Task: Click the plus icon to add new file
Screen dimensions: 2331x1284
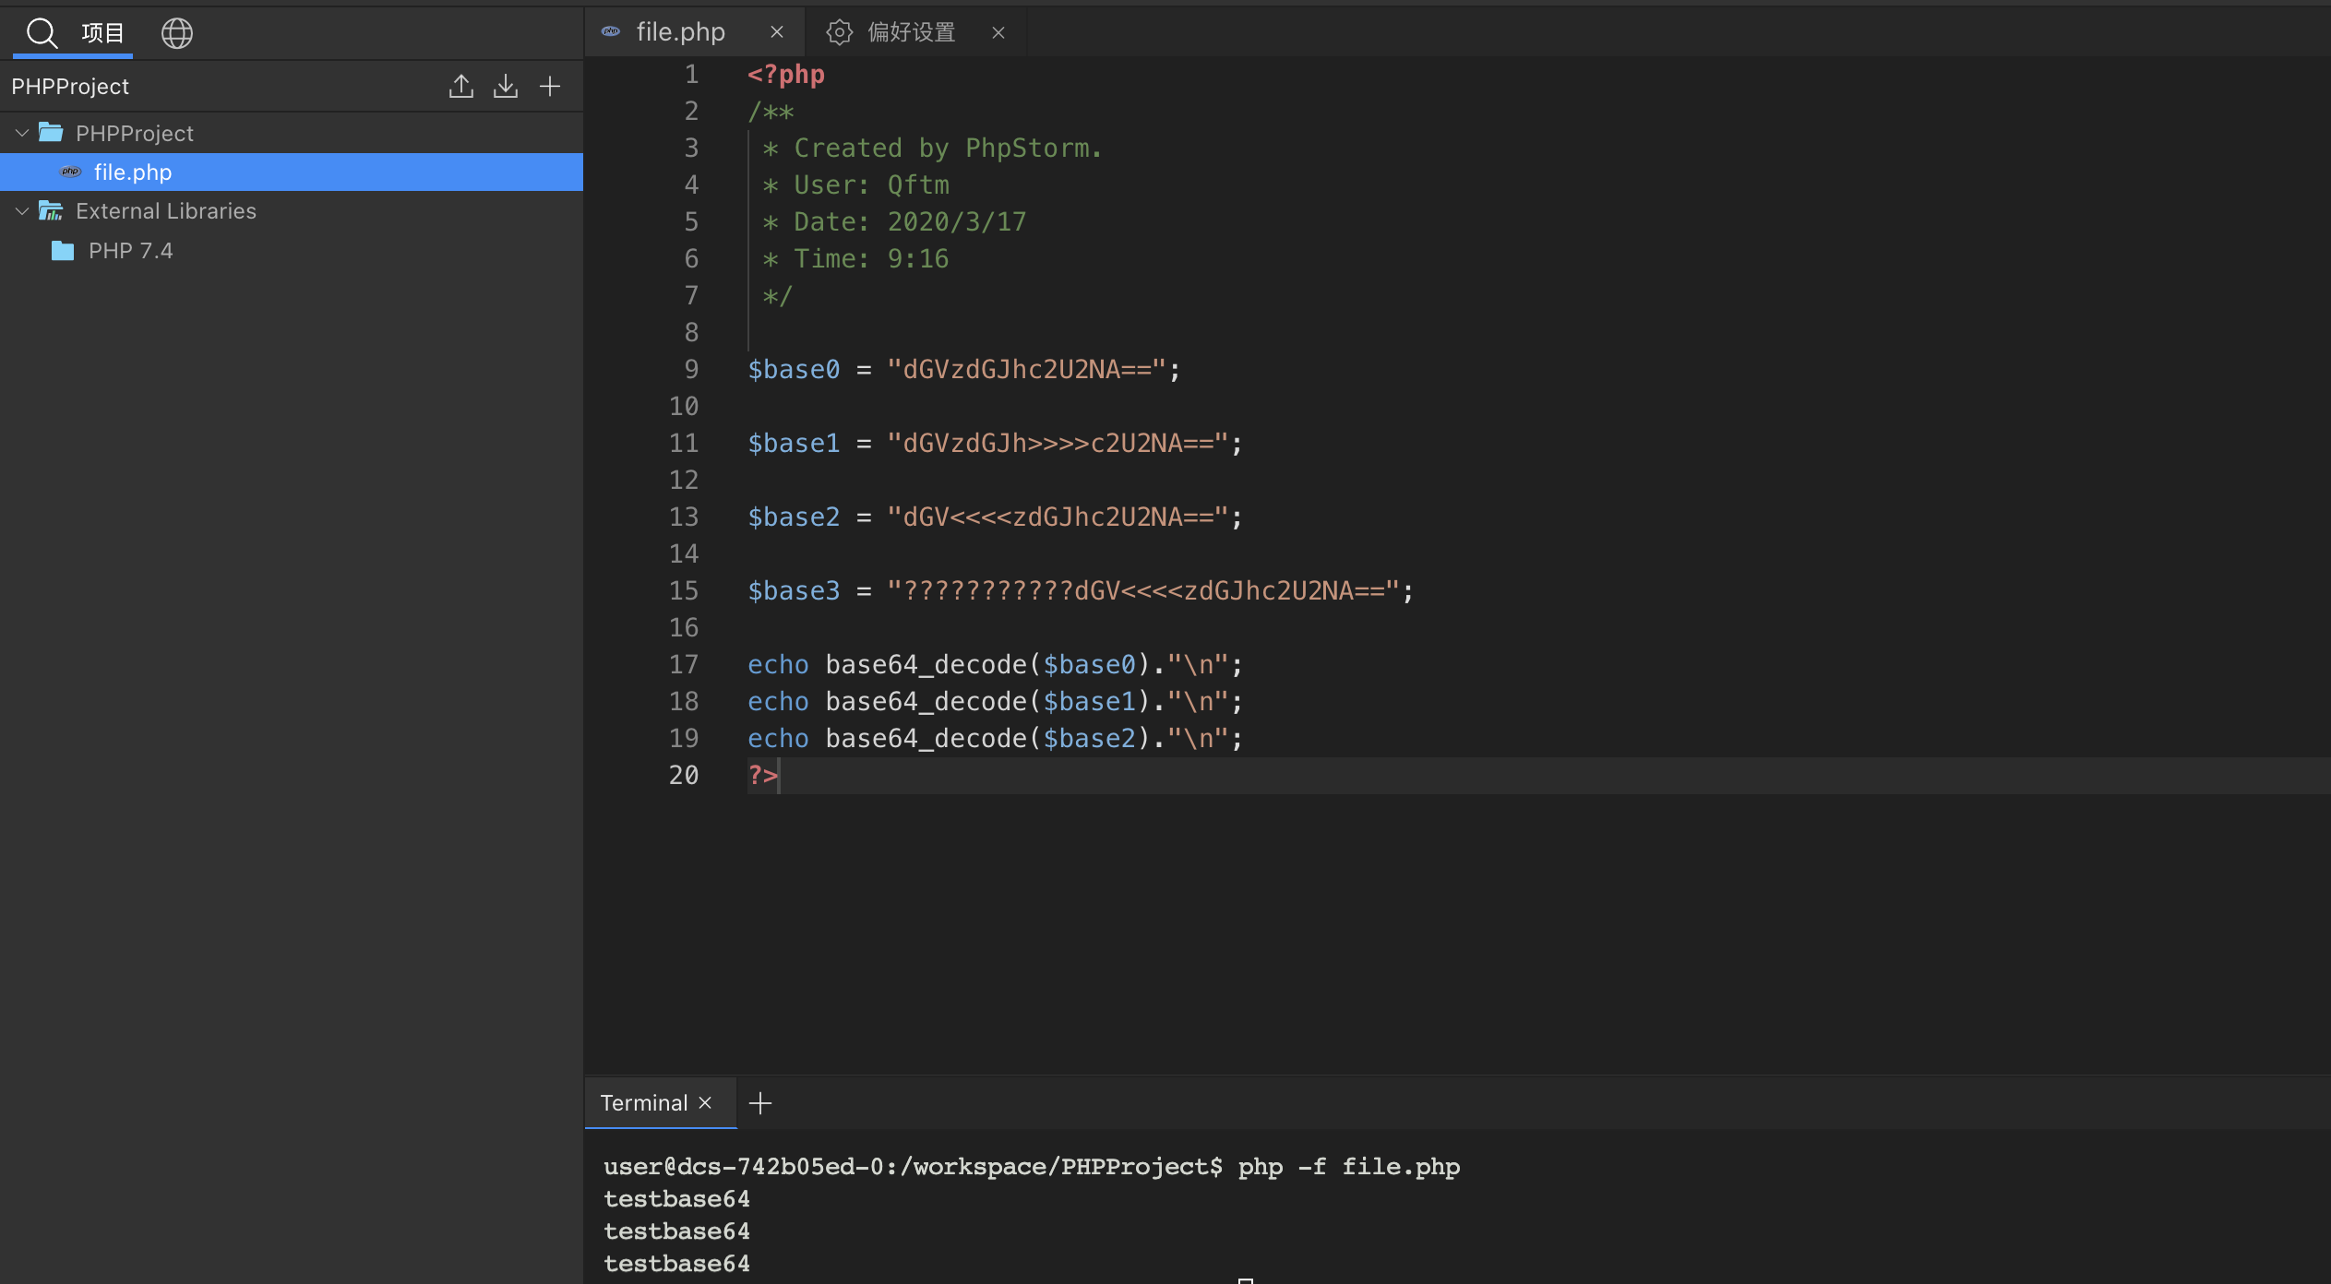Action: point(550,86)
